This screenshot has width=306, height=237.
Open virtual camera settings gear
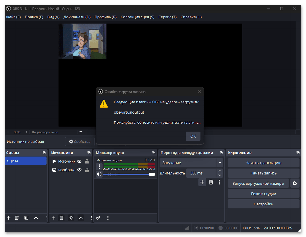pyautogui.click(x=295, y=183)
